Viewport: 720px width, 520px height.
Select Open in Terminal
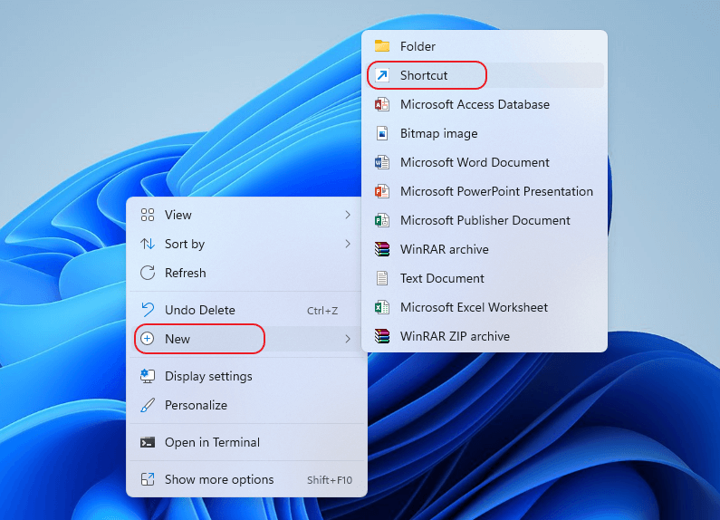[x=246, y=442]
